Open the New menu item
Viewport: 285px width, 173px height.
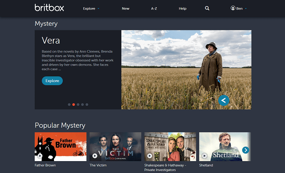click(x=126, y=8)
